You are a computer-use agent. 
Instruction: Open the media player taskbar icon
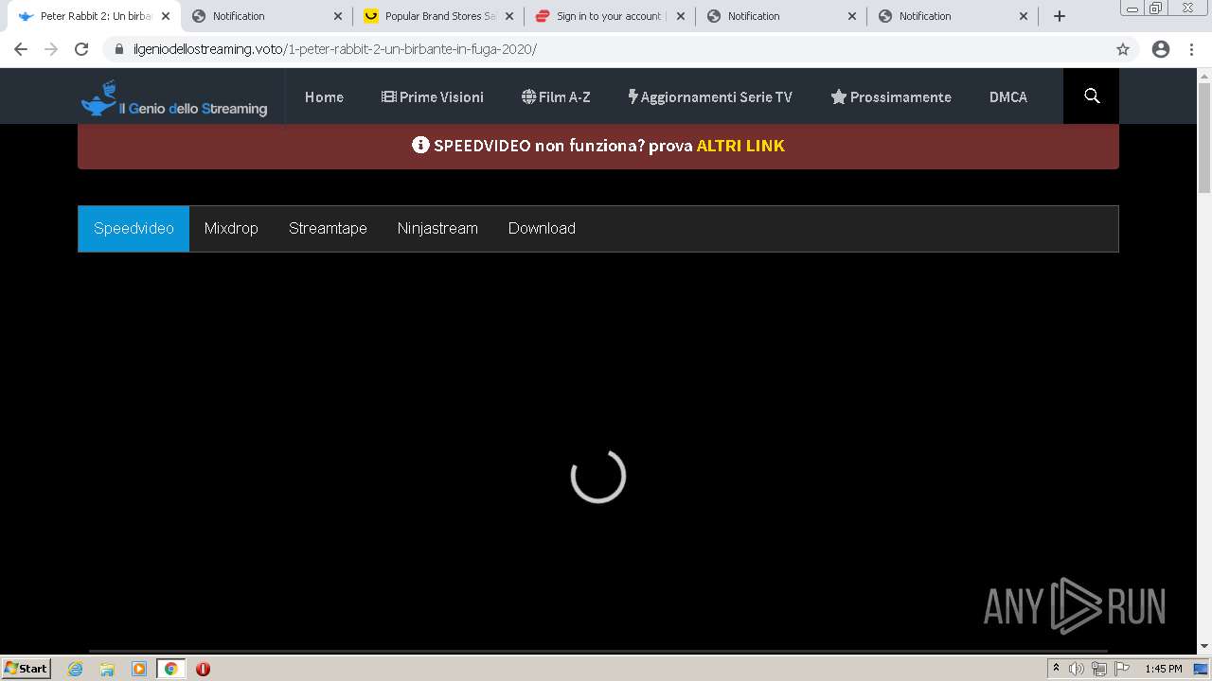click(x=139, y=669)
